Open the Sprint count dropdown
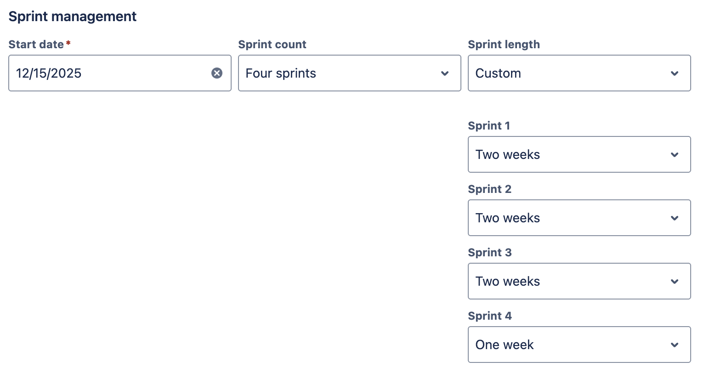Viewport: 704px width, 373px height. [x=340, y=73]
